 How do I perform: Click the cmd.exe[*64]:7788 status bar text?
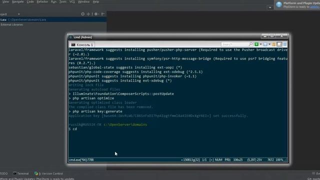(81, 160)
